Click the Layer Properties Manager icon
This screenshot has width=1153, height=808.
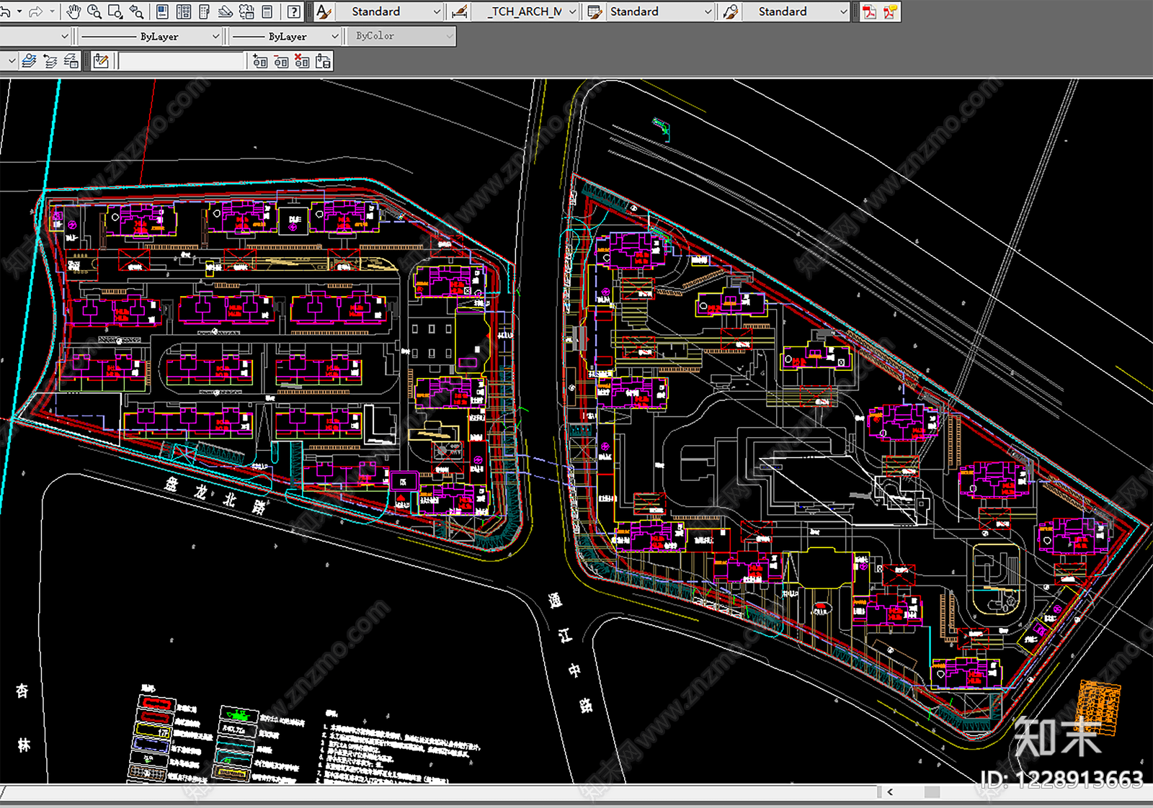29,61
